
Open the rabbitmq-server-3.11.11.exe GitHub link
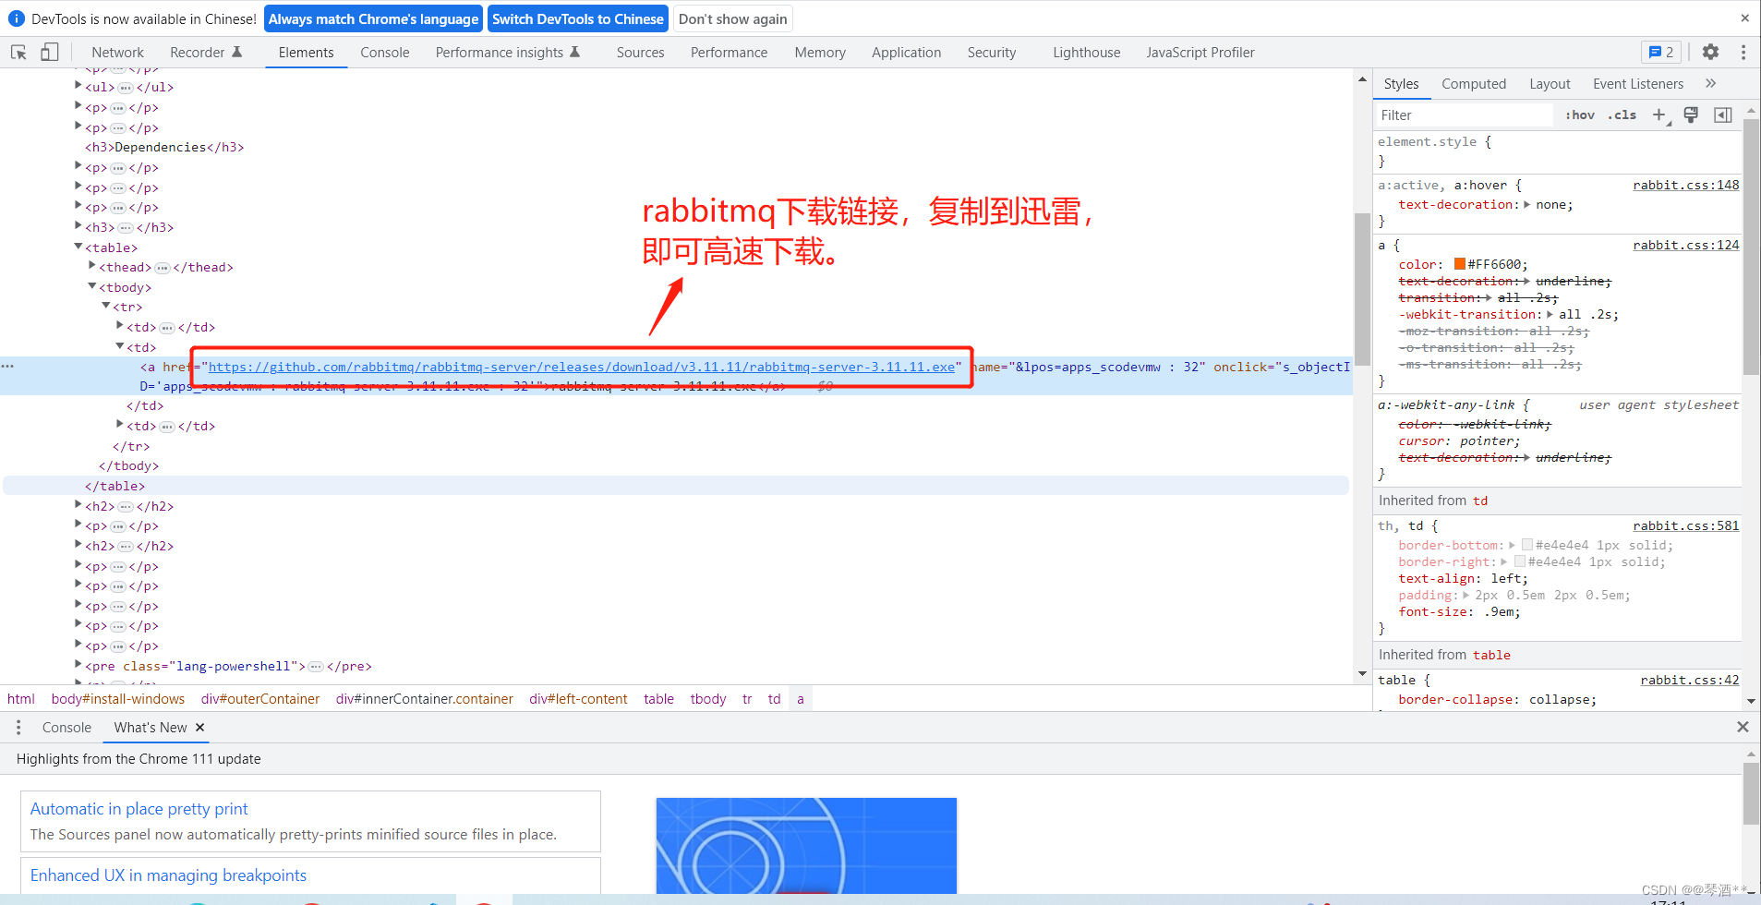tap(582, 367)
